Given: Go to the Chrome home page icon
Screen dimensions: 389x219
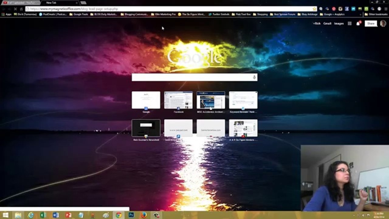Looking at the screenshot, I should [21, 9].
